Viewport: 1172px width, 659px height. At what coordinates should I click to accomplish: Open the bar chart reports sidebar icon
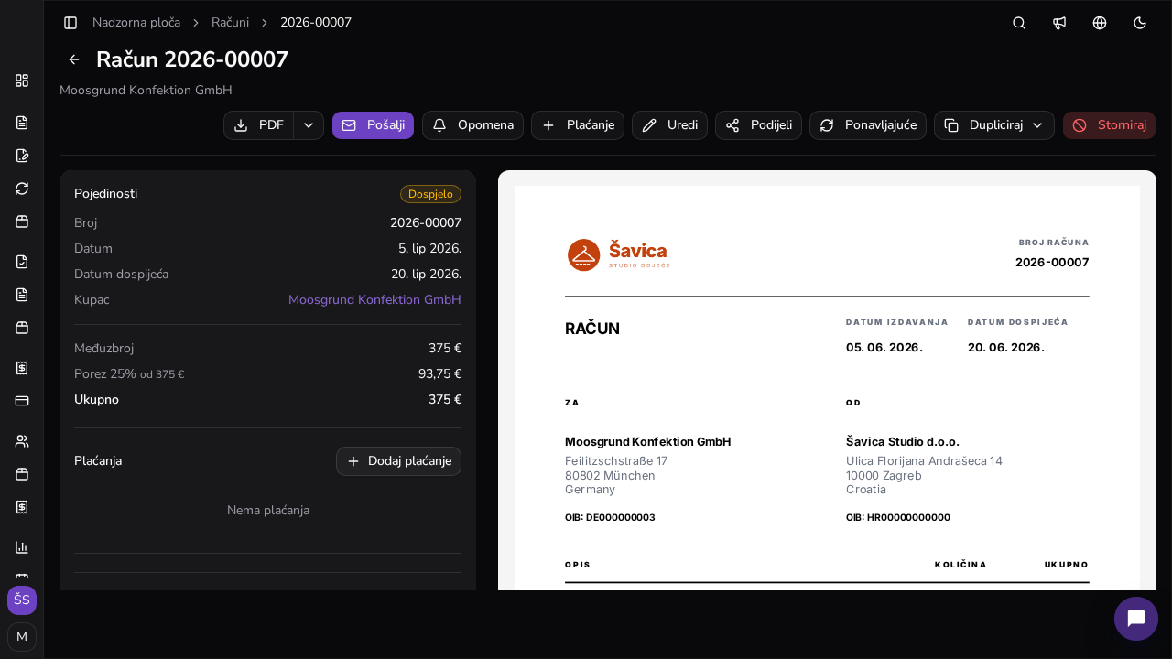pos(22,547)
